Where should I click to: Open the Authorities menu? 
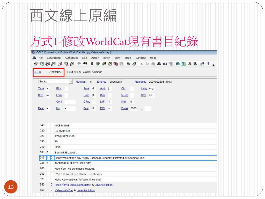point(71,58)
